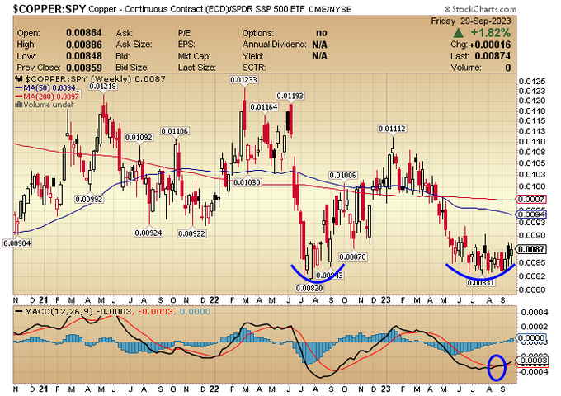
Task: Click the low label 0.00992
Action: 89,200
